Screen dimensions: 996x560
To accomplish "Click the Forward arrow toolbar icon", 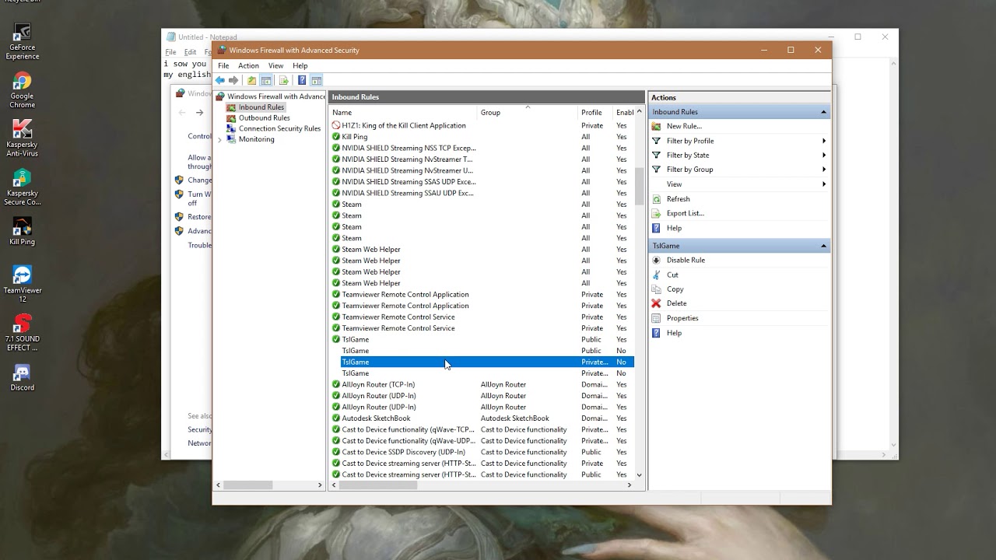I will click(233, 80).
